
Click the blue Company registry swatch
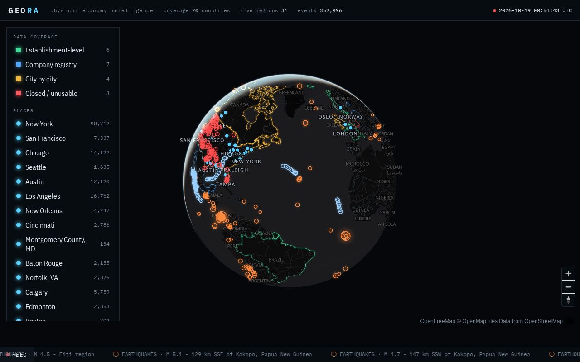pos(19,64)
